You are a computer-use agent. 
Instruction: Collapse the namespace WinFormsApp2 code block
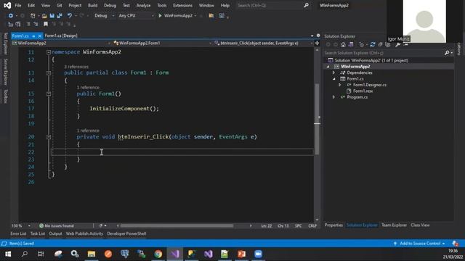point(49,52)
